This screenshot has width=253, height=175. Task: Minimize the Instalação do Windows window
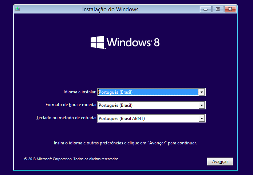point(206,9)
